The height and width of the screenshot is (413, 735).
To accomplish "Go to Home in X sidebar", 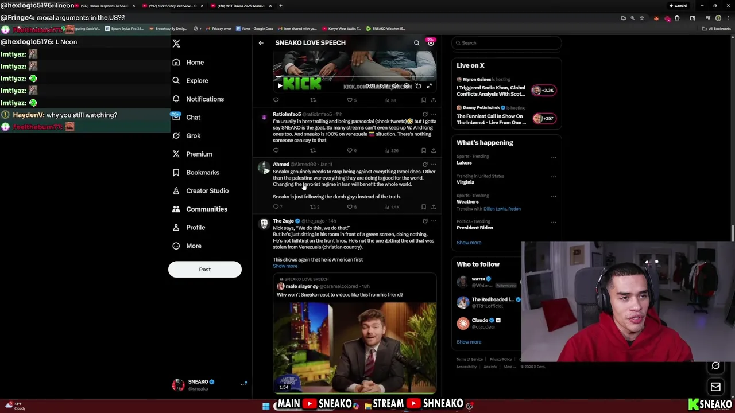I will [x=188, y=62].
